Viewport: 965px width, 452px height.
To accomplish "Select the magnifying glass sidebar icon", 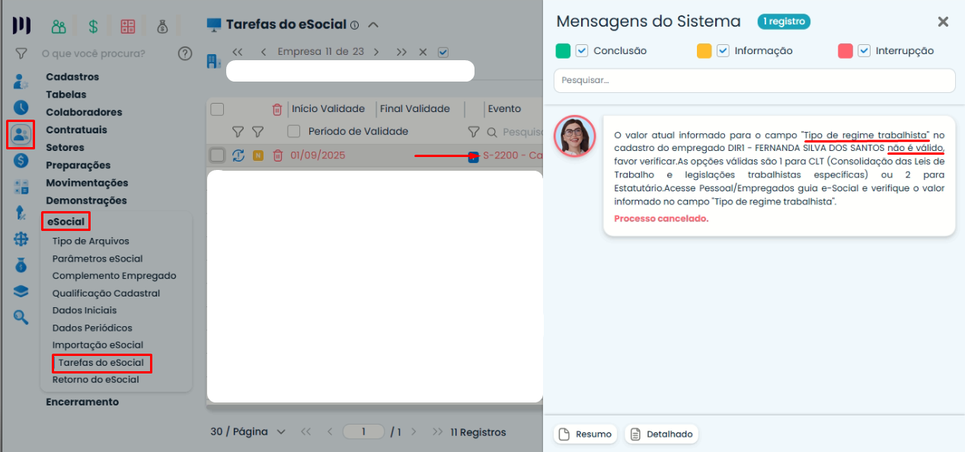I will click(21, 317).
